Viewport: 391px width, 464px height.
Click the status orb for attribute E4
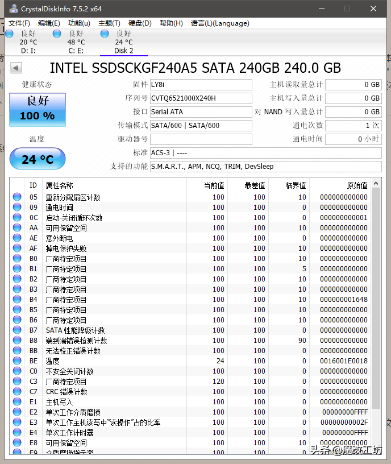[17, 432]
